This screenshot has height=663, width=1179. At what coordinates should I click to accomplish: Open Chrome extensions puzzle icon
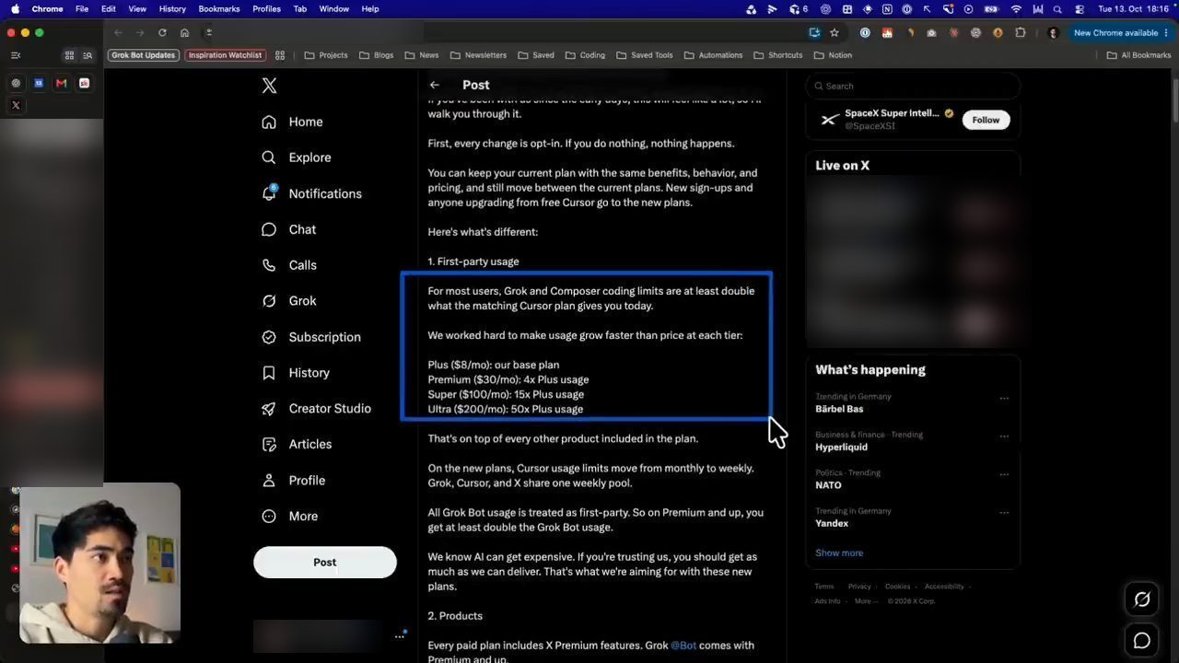click(x=1021, y=32)
